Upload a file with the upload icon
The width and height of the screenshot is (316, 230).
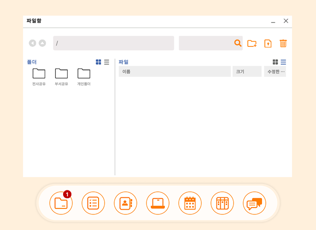point(268,43)
